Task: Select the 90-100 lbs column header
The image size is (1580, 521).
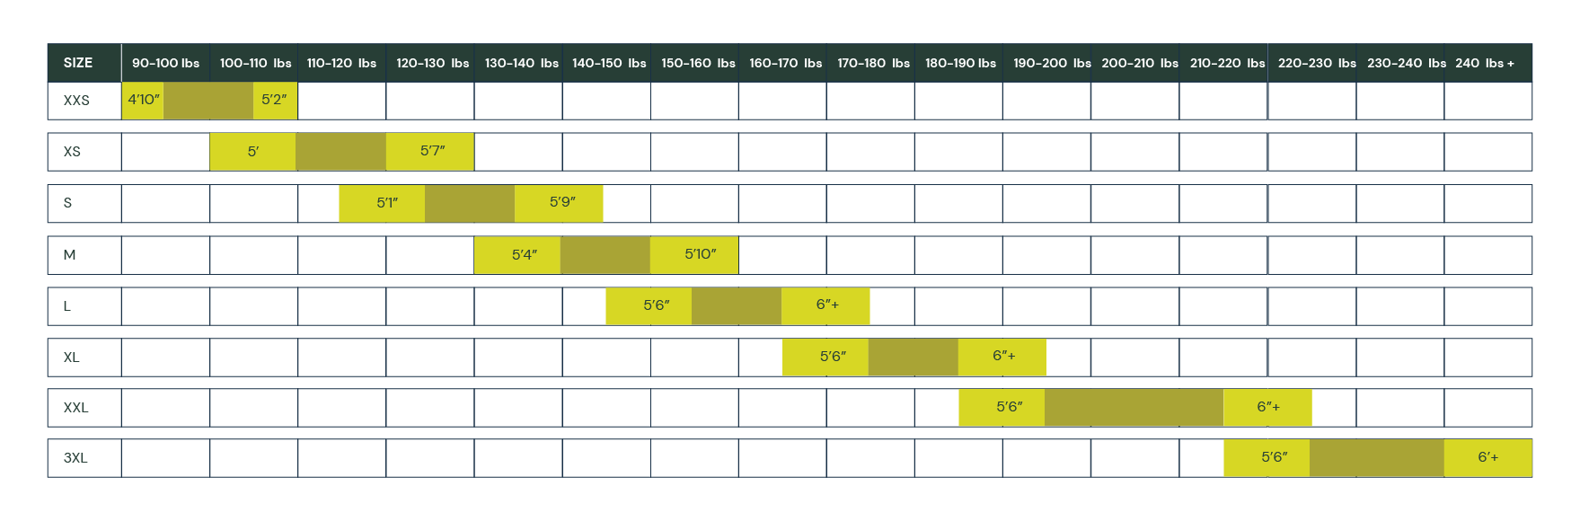Action: (165, 63)
